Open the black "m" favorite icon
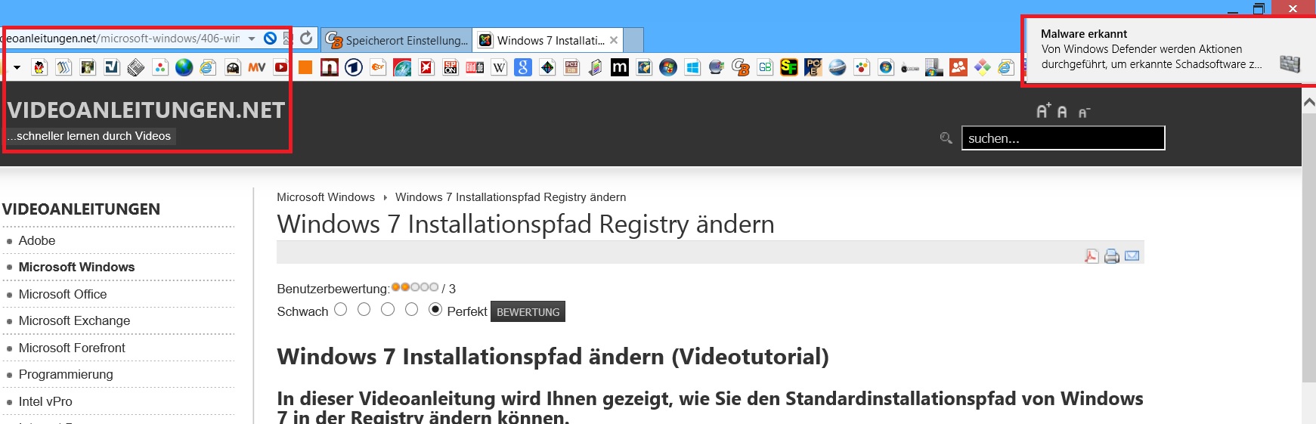Screen dimensions: 1316x424 pos(620,67)
